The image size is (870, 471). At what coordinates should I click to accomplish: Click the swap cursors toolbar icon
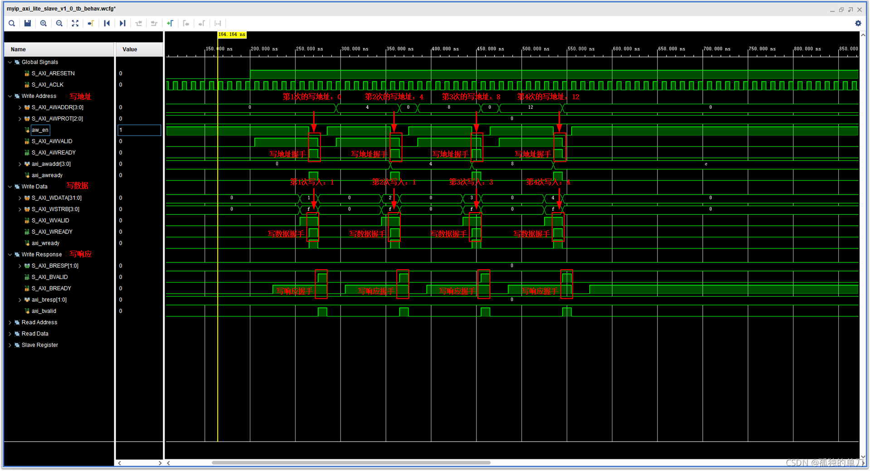click(218, 23)
